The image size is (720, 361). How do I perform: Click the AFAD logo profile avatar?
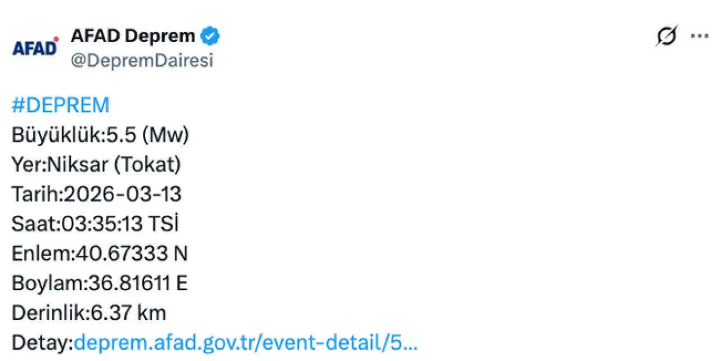pos(35,47)
